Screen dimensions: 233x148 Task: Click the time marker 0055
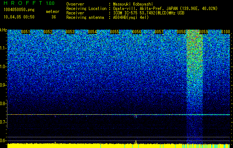114,32
